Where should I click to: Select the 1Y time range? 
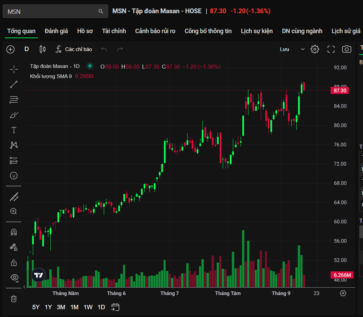coord(48,307)
